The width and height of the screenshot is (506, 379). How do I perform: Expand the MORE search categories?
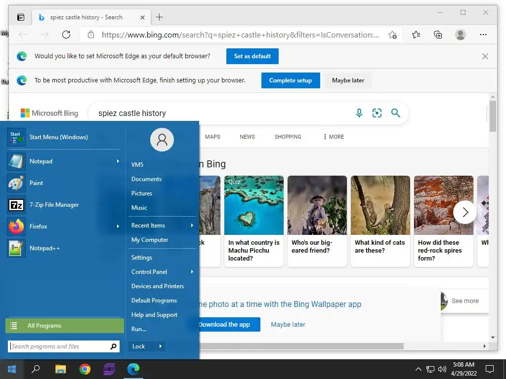(x=334, y=137)
